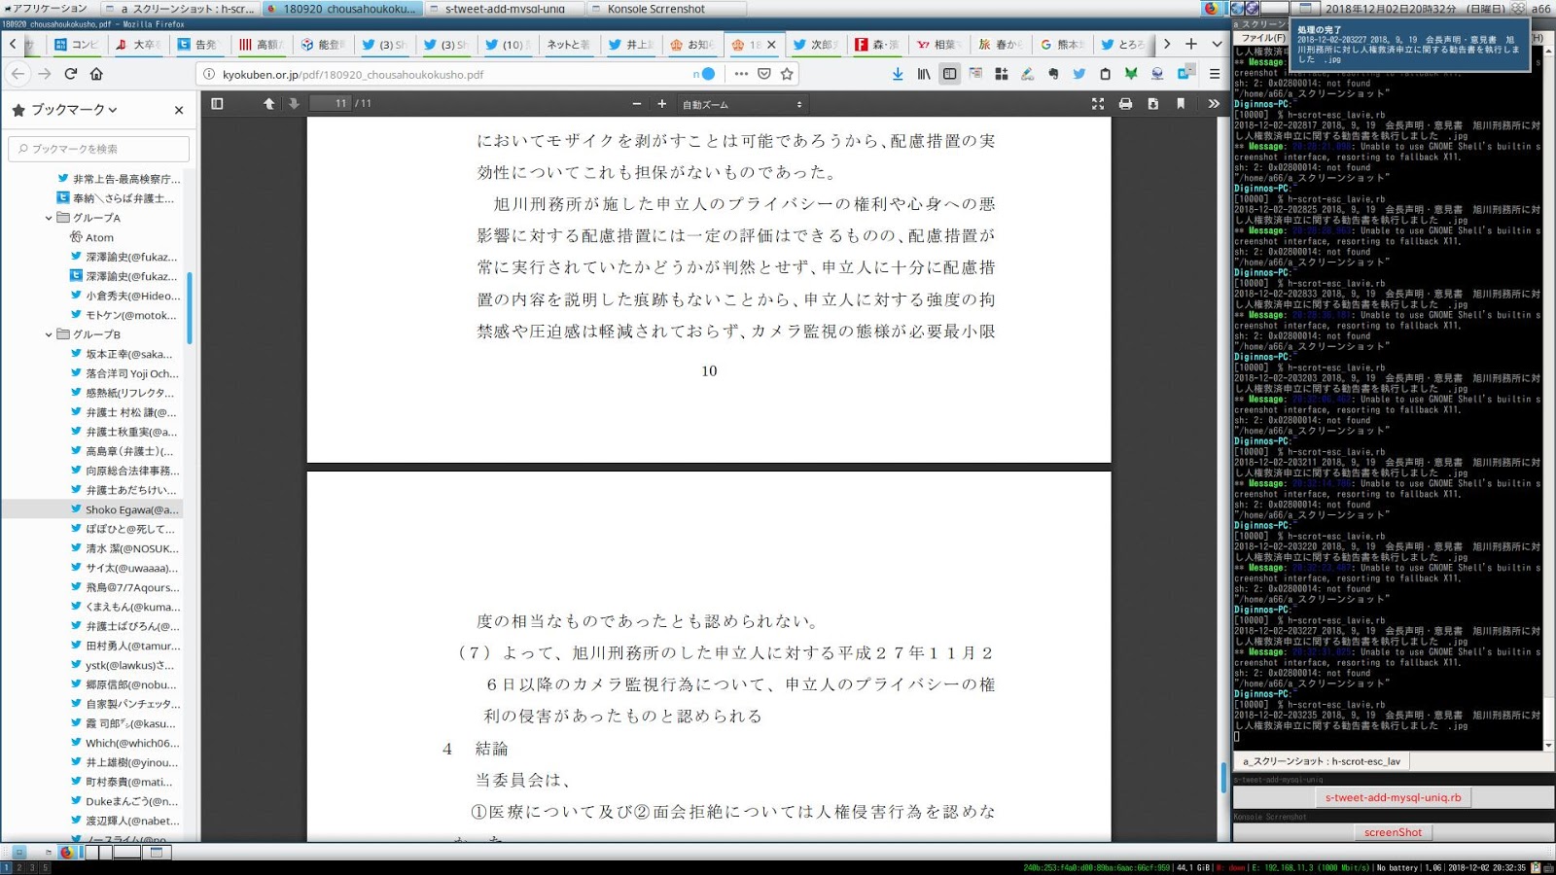Open the Which(@which06... bookmark
The height and width of the screenshot is (875, 1556).
(x=124, y=743)
